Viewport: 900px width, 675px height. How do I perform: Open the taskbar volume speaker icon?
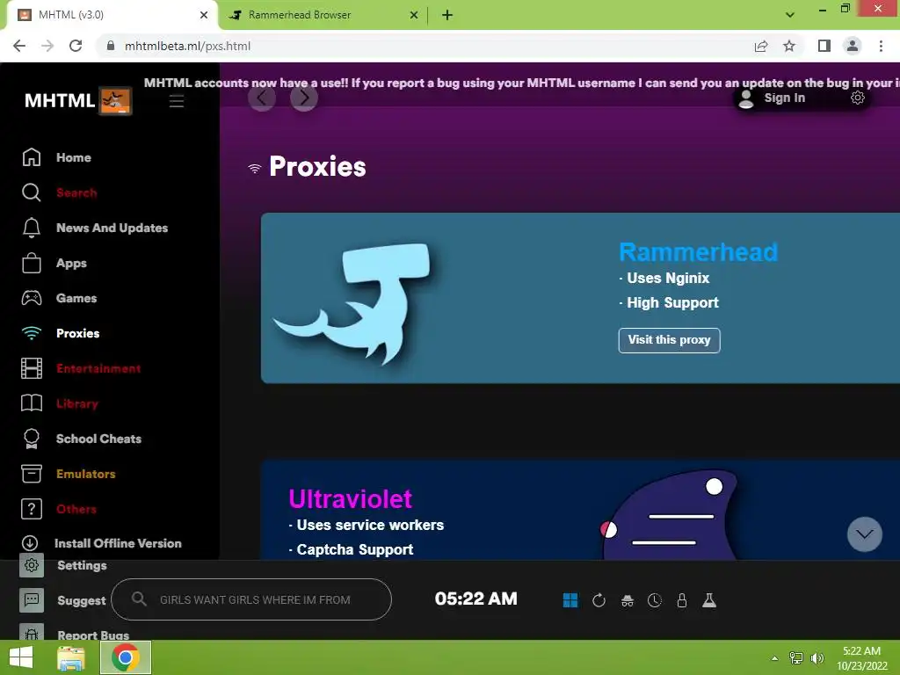click(x=817, y=658)
